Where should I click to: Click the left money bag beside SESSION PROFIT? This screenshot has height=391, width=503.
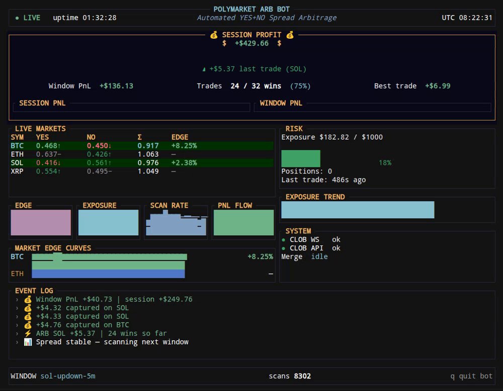214,35
